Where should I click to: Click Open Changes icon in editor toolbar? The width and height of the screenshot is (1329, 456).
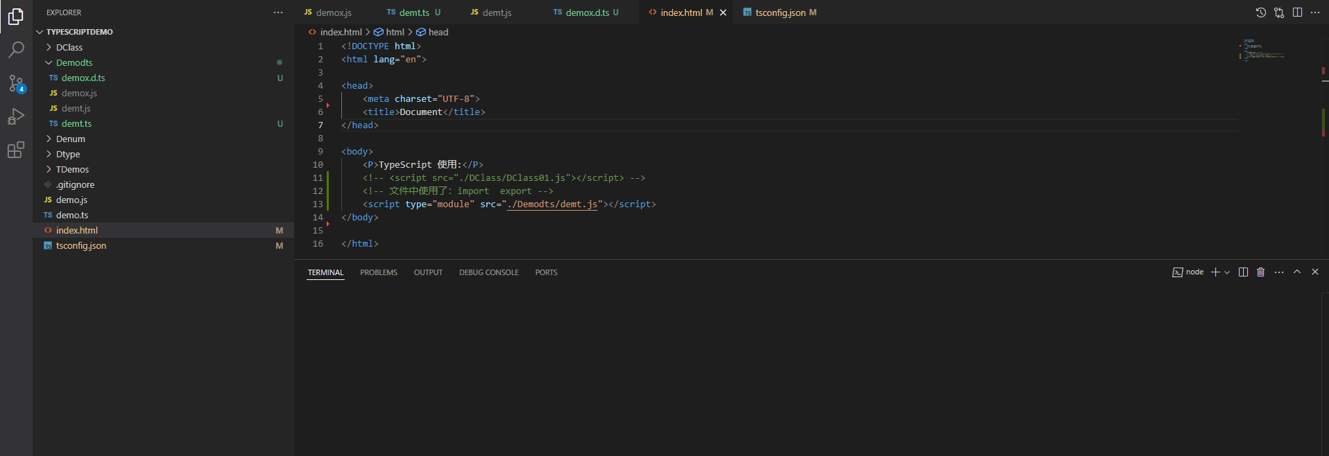click(1279, 12)
